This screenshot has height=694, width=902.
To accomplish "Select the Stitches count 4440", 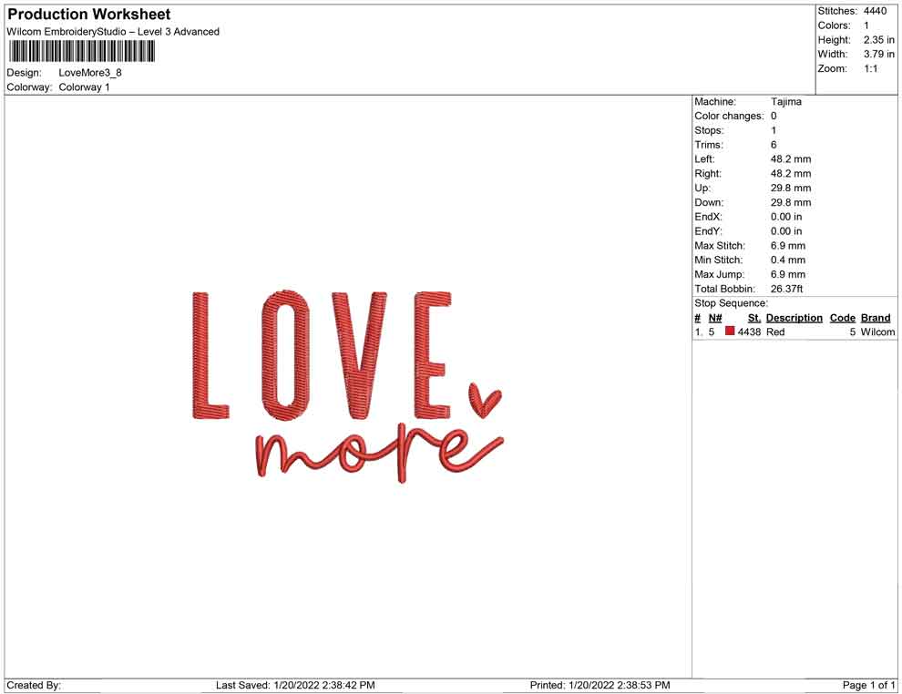I will (872, 11).
